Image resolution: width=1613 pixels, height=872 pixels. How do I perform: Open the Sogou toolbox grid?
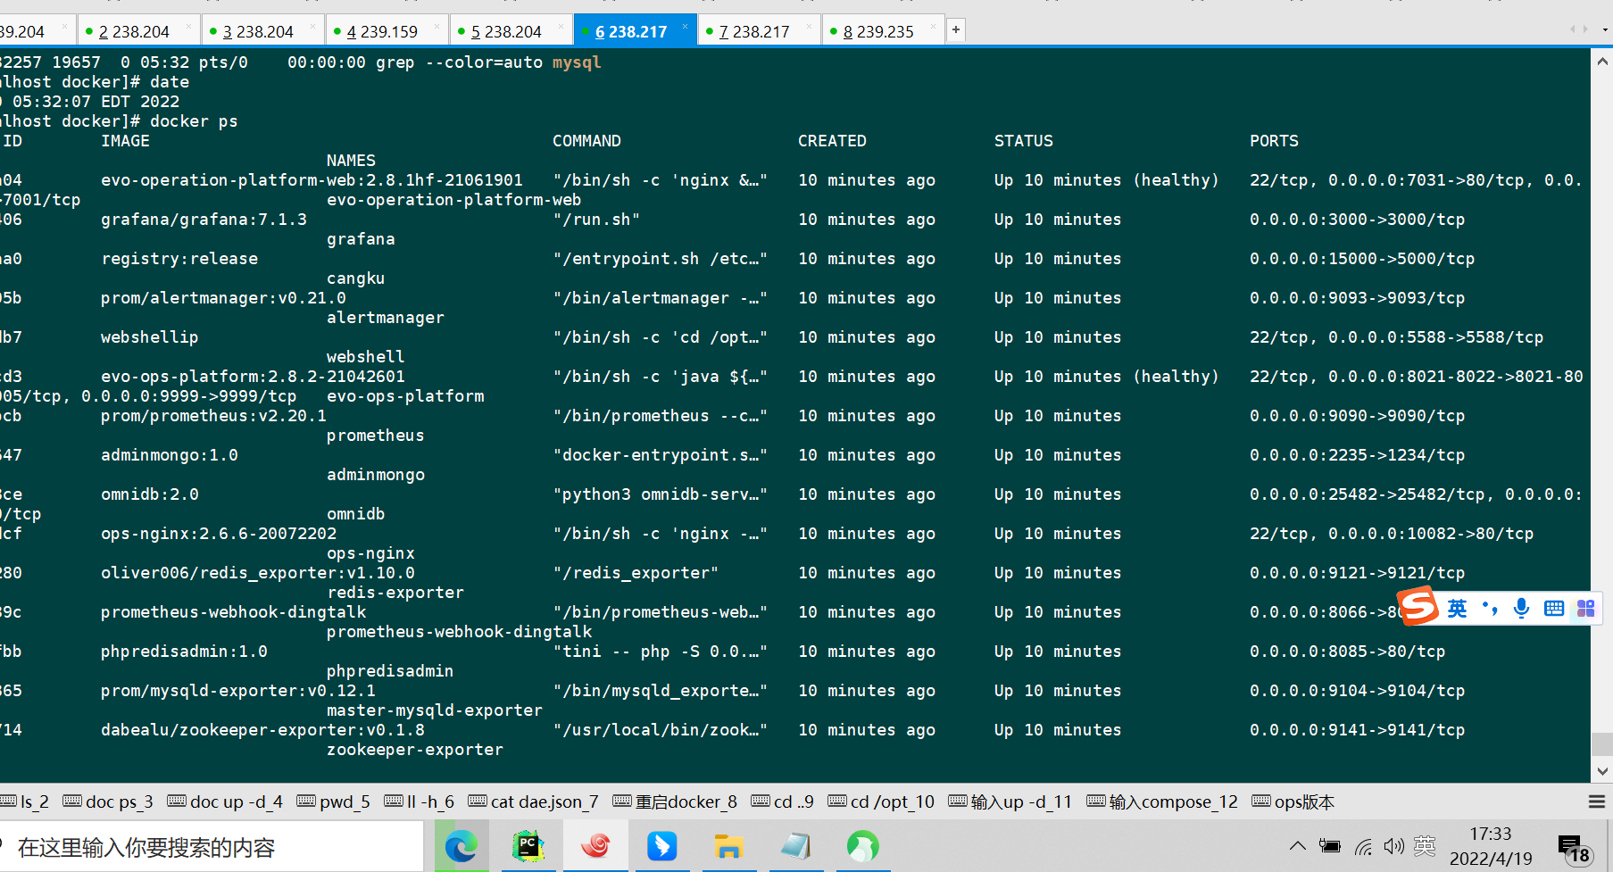[1586, 609]
